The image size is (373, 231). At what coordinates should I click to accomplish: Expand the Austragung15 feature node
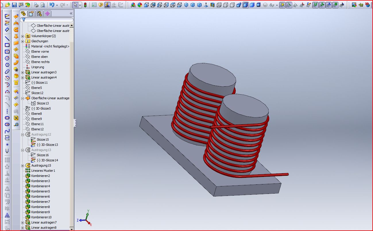pyautogui.click(x=23, y=166)
